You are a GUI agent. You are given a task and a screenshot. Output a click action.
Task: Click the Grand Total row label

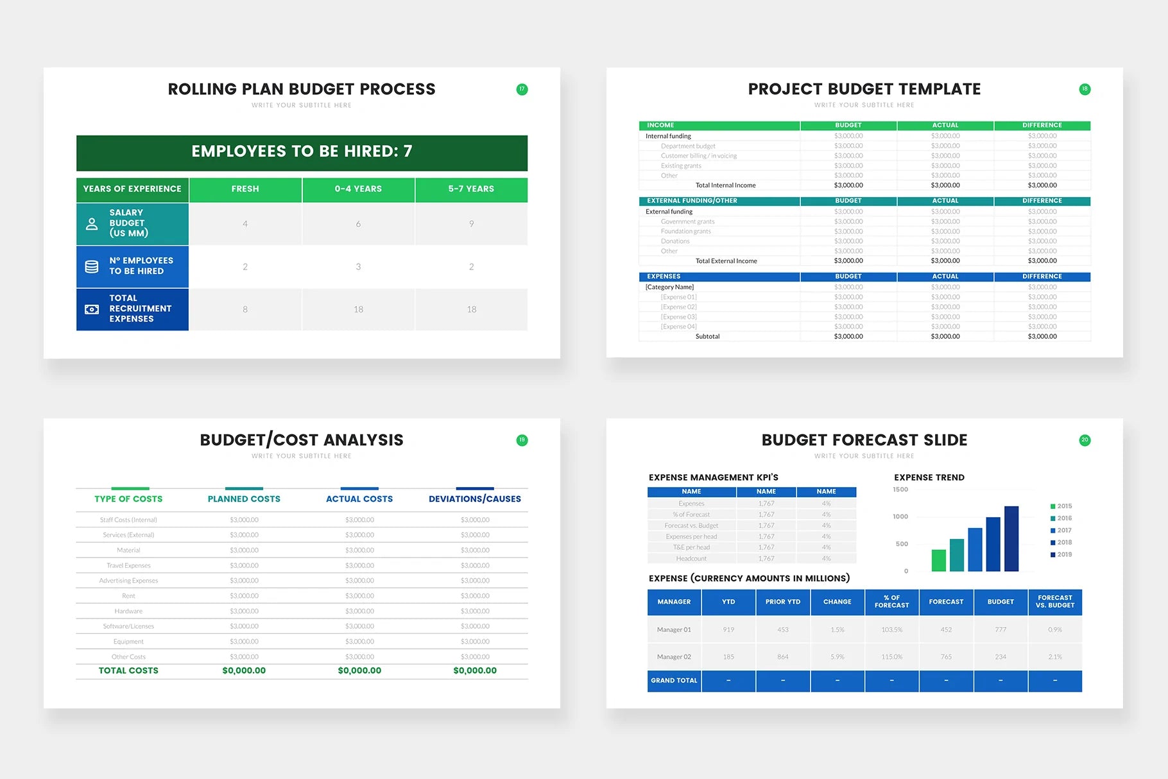(674, 681)
